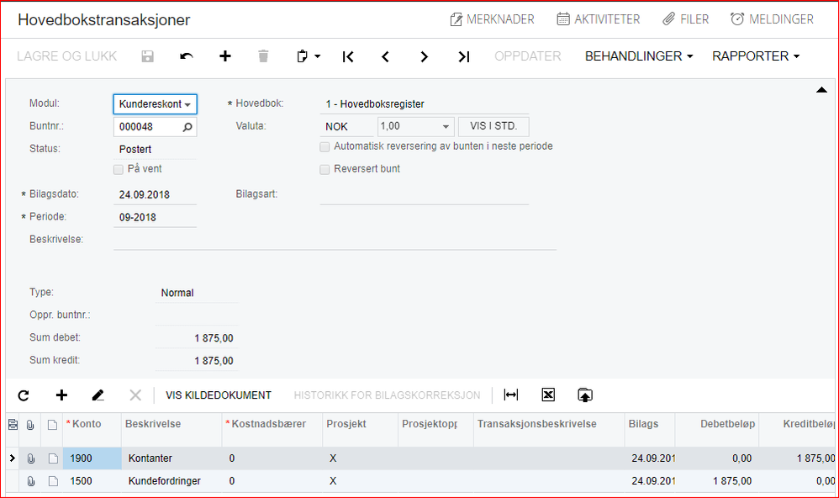Check the Reversert bunt checkbox

325,170
